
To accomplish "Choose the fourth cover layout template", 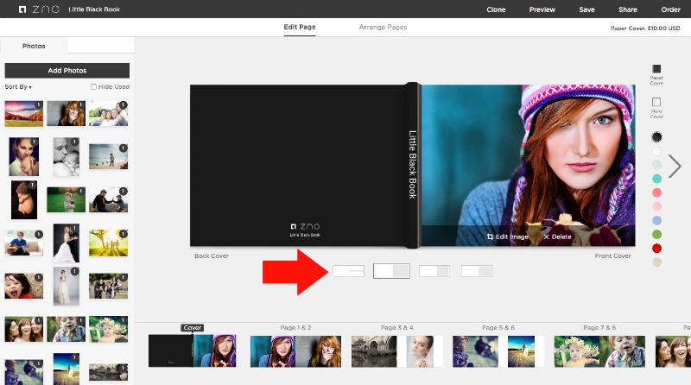I will [477, 271].
